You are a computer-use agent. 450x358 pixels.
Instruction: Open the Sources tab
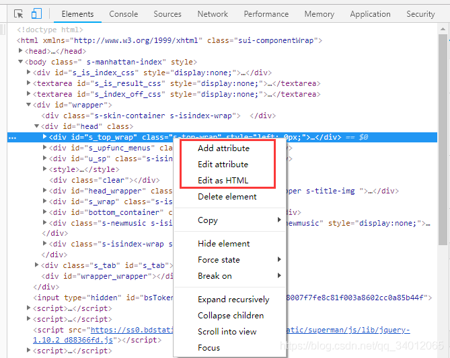click(167, 14)
